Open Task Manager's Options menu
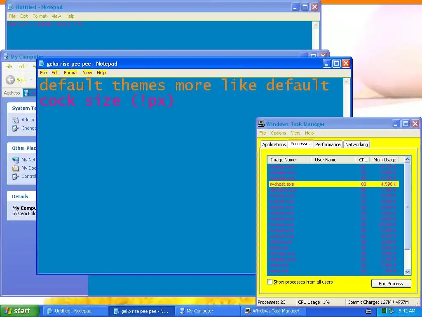This screenshot has height=317, width=422. click(x=278, y=133)
